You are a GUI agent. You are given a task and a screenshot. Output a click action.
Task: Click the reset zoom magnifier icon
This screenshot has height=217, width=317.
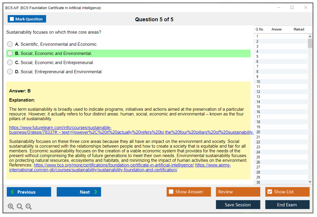click(20, 206)
